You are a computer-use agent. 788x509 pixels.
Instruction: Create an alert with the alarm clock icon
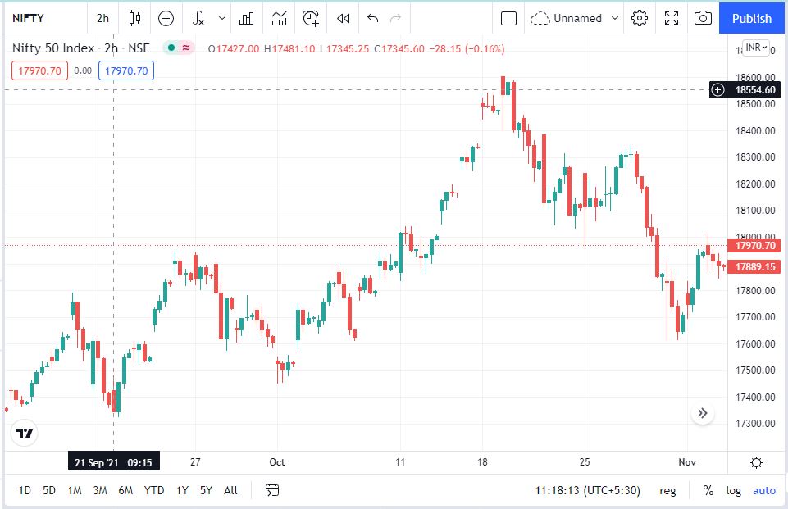[x=311, y=19]
